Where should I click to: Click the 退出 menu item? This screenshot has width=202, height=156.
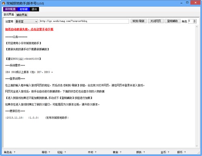pyautogui.click(x=34, y=9)
